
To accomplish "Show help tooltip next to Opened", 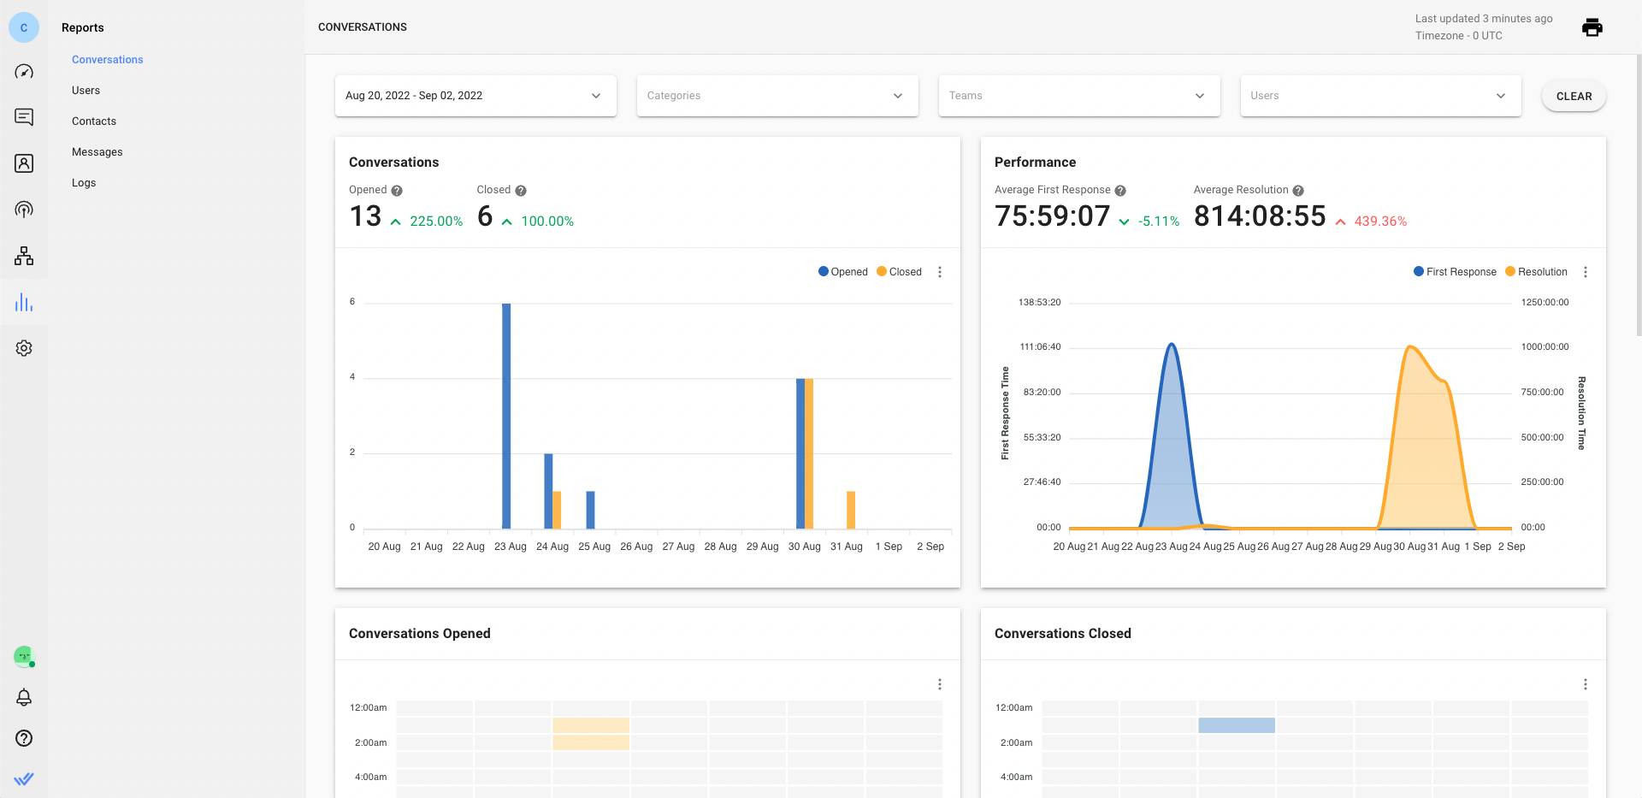I will (x=397, y=191).
